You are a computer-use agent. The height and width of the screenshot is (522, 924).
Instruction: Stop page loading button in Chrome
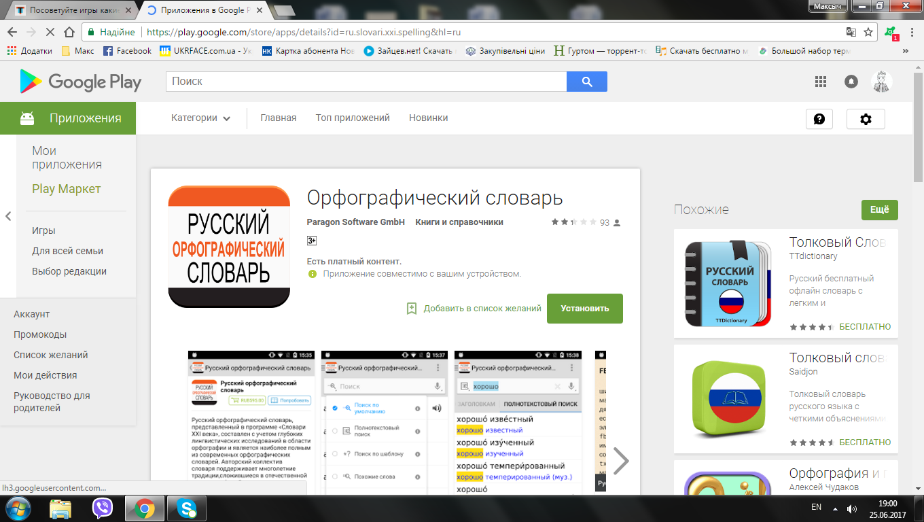[x=50, y=32]
